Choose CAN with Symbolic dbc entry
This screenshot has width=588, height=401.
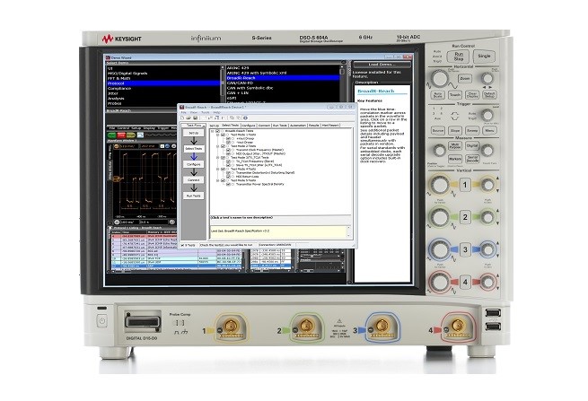283,88
